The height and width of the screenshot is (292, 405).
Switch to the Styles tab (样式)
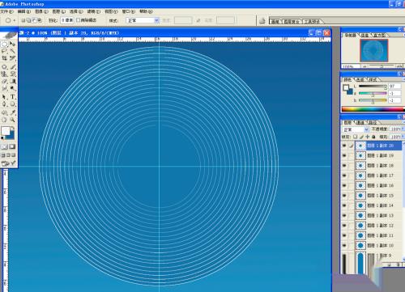click(373, 80)
